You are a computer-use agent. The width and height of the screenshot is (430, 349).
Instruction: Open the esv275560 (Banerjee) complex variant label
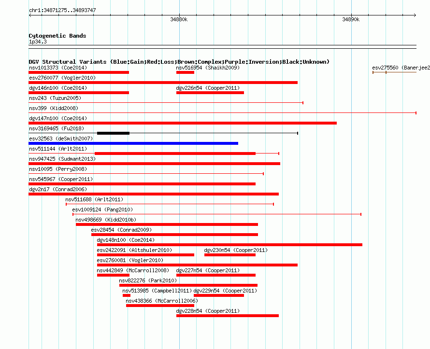coord(401,68)
